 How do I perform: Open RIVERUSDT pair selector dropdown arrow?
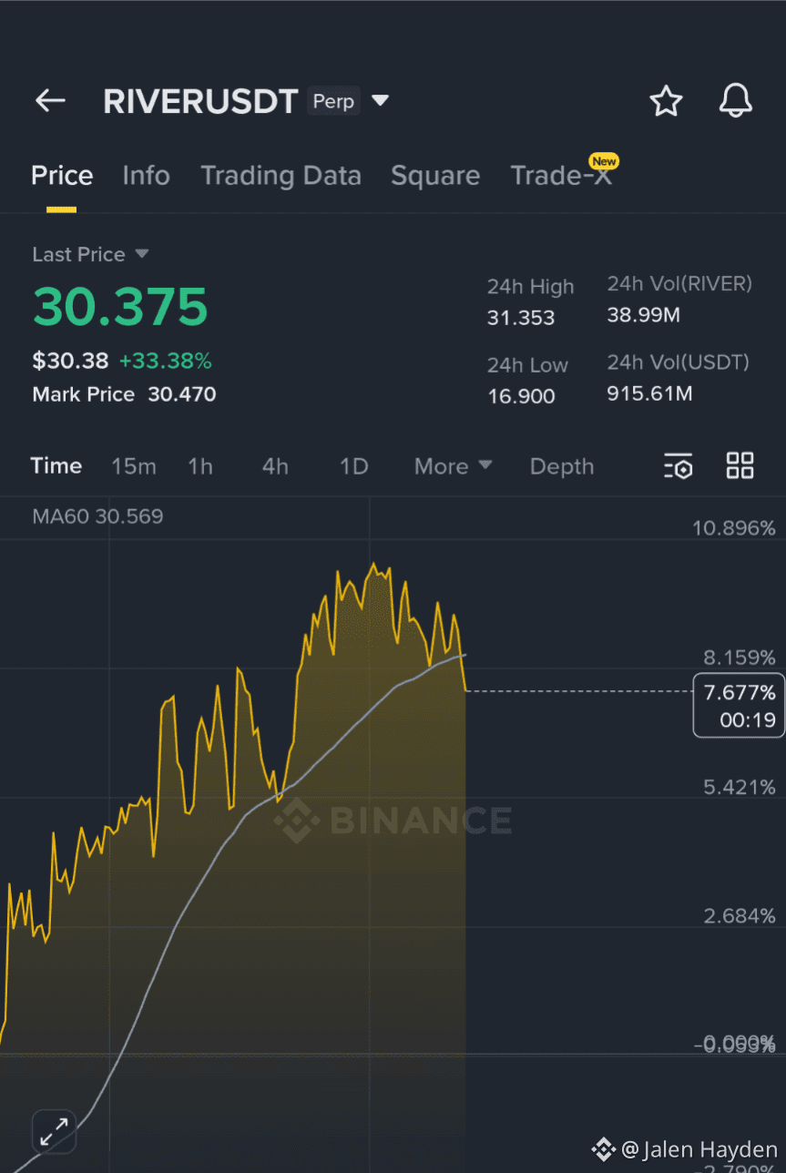(x=381, y=100)
